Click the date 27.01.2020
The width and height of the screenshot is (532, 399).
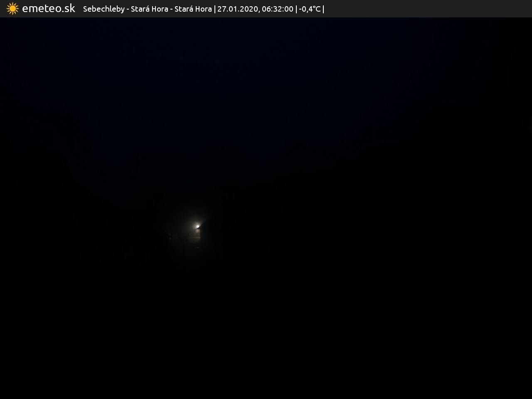237,9
